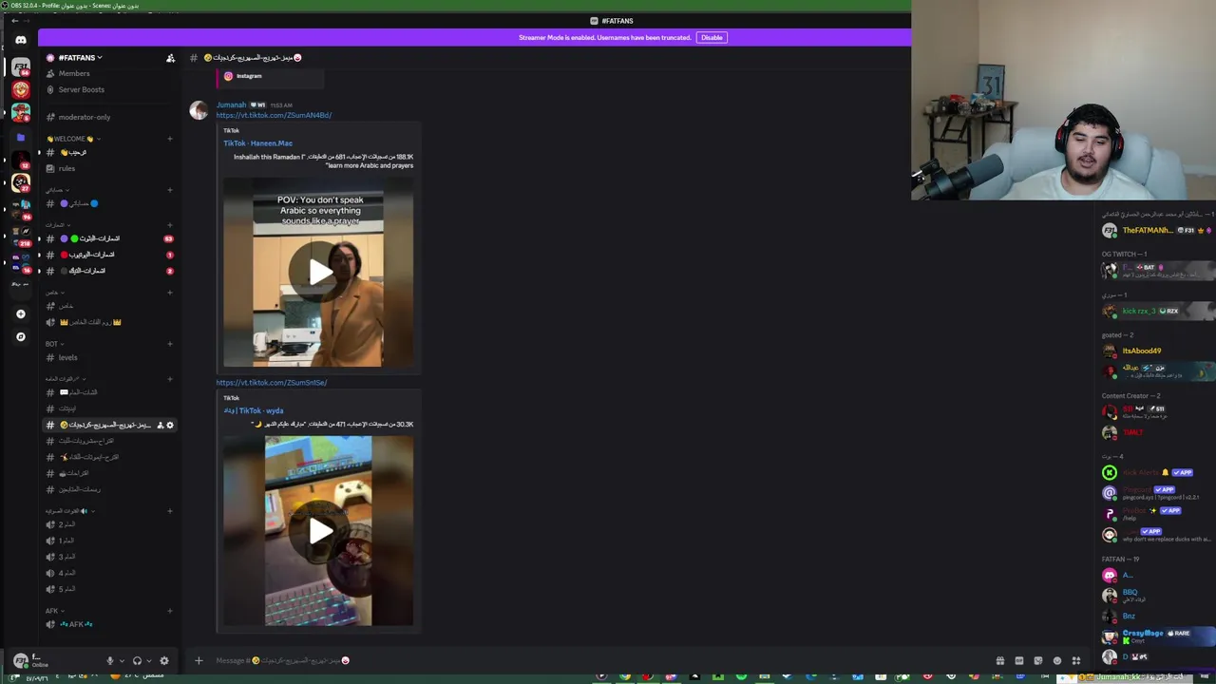Click Jumanah's avatar in the chat
The height and width of the screenshot is (684, 1216).
(x=199, y=111)
